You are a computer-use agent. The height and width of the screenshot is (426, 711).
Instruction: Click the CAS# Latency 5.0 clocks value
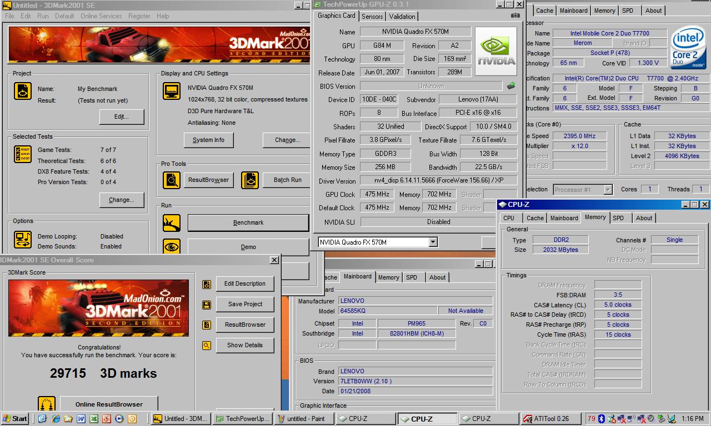coord(618,305)
